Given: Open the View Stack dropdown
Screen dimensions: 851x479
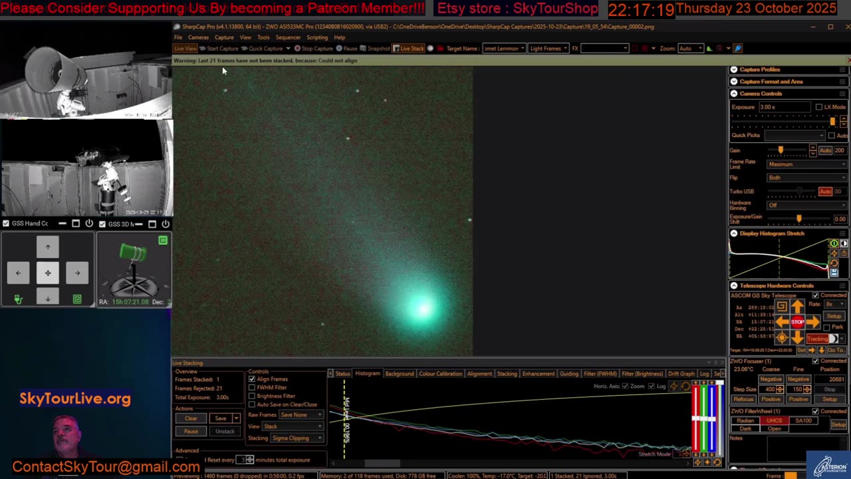Looking at the screenshot, I should [293, 426].
